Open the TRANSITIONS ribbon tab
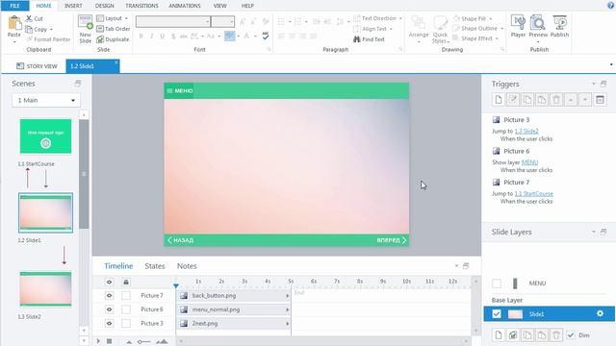This screenshot has height=346, width=616. pos(141,6)
